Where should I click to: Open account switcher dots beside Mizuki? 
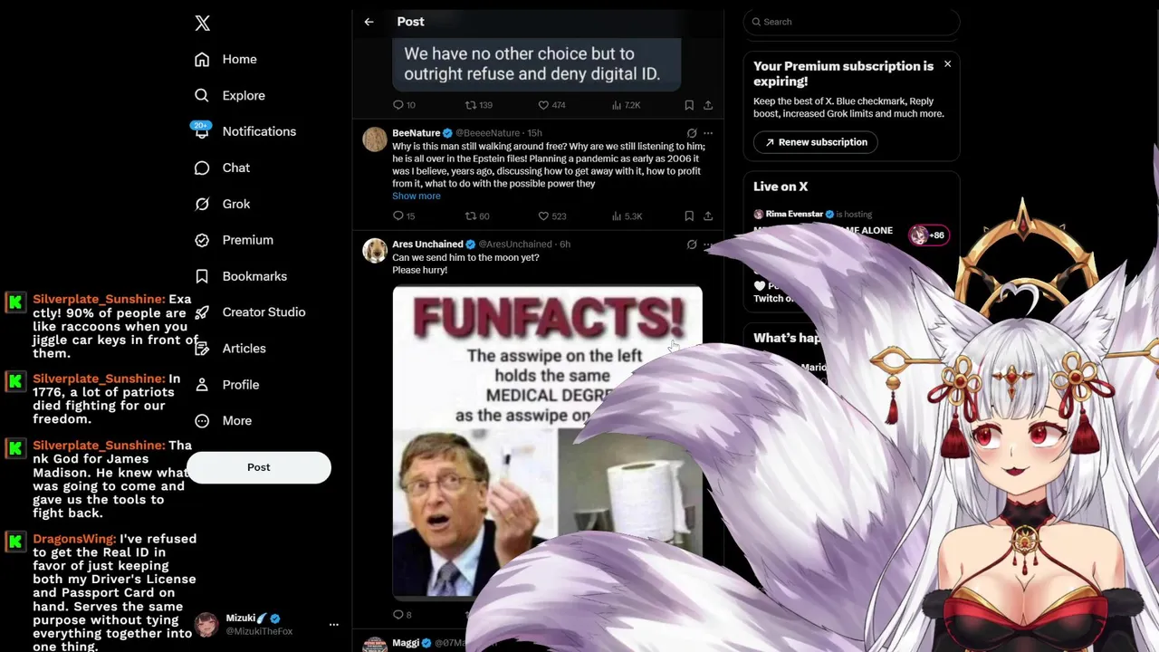(x=334, y=625)
